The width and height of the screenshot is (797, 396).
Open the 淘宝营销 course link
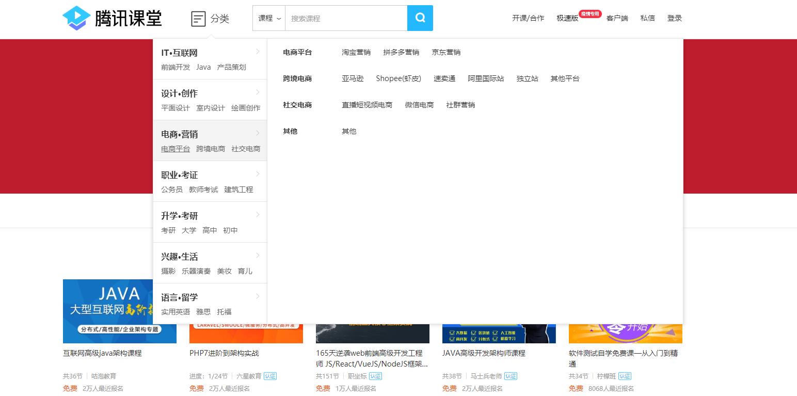[x=356, y=52]
